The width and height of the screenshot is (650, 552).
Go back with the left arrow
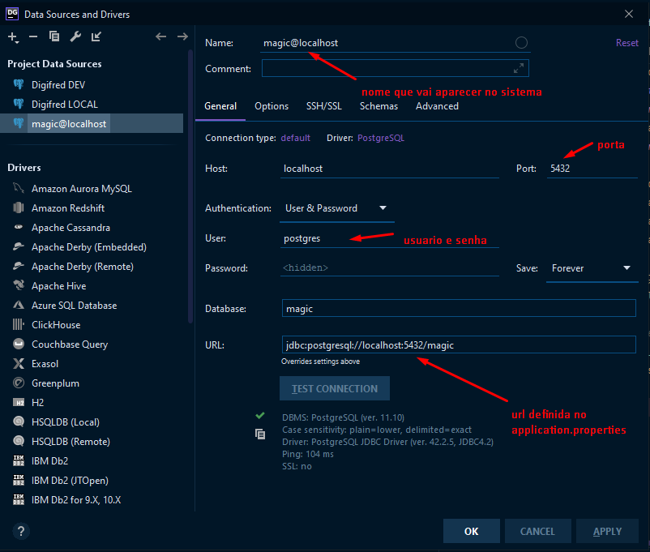(x=160, y=37)
